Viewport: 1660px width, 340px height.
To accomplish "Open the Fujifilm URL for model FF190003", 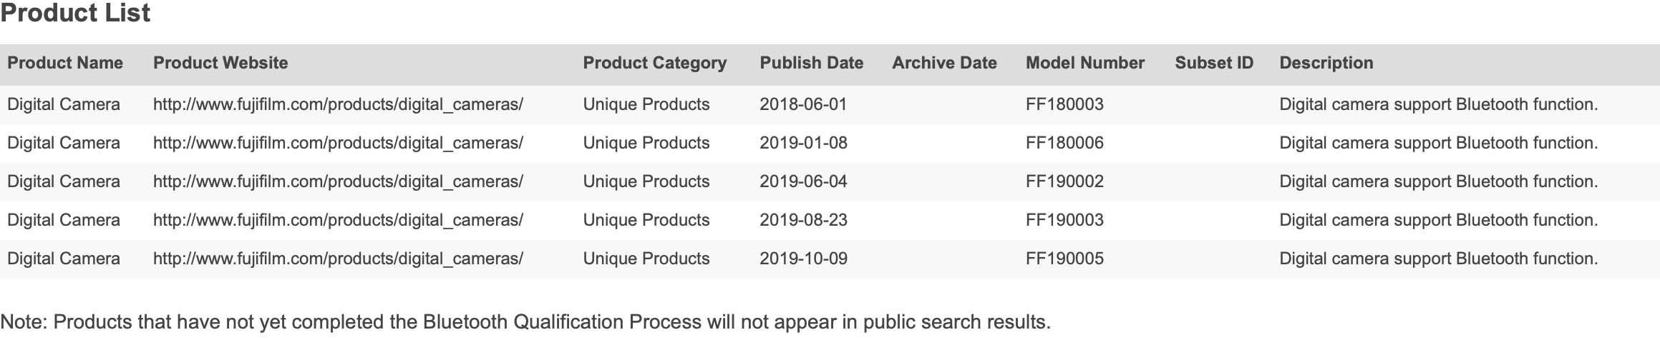I will (338, 220).
